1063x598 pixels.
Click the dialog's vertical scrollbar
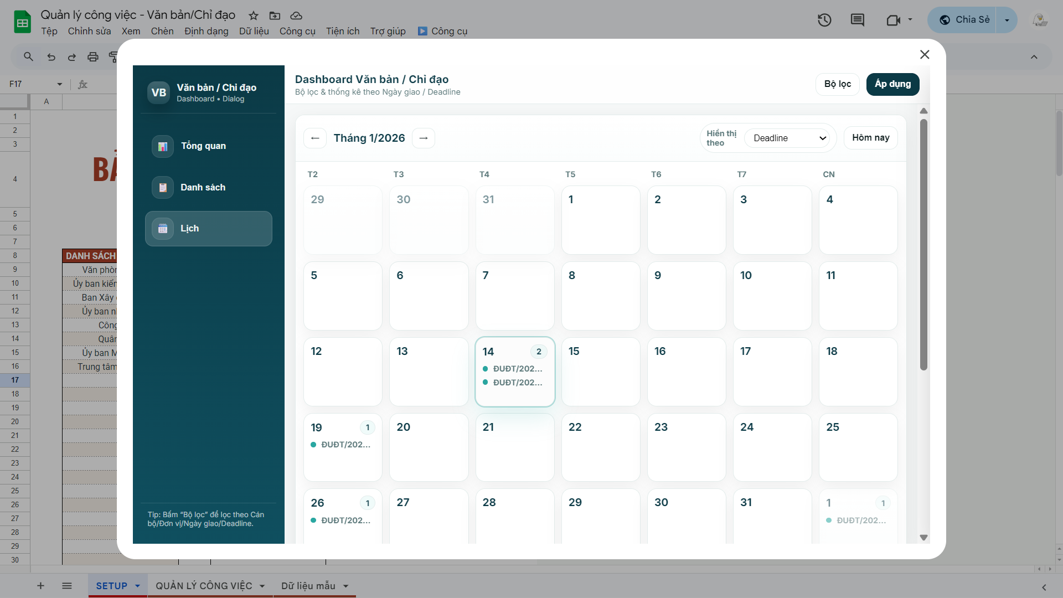[923, 244]
